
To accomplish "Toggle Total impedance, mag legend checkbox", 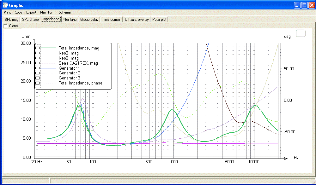I will [x=38, y=48].
